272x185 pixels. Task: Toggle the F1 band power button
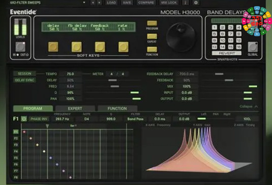[24, 119]
